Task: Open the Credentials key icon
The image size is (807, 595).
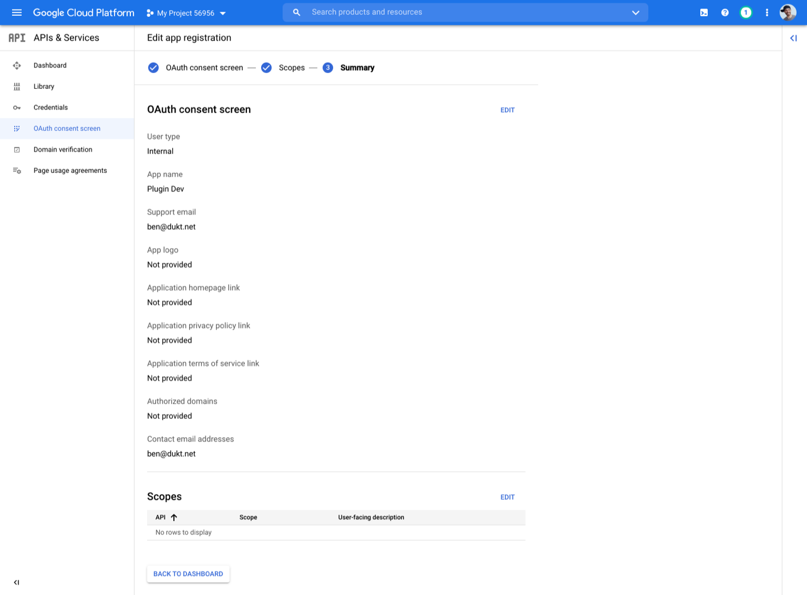Action: 17,107
